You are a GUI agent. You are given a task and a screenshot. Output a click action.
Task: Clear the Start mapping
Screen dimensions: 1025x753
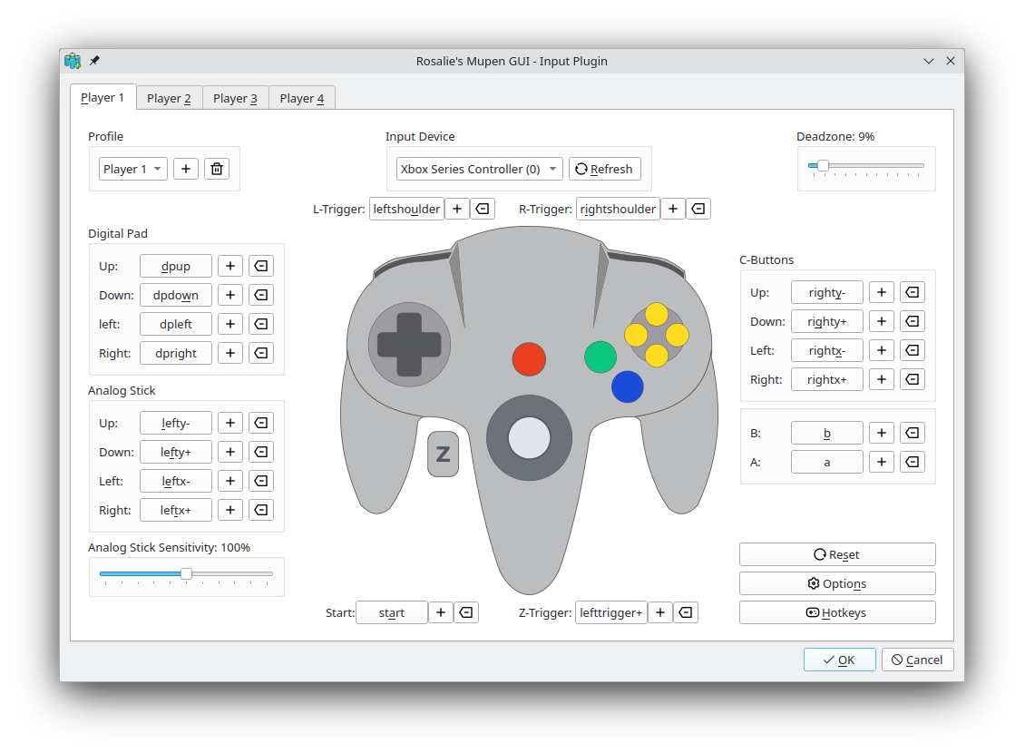(x=466, y=612)
